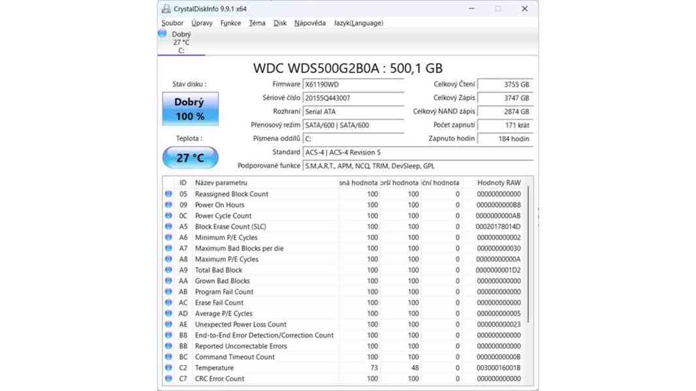Viewport: 696px width, 391px height.
Task: Click status icon for Power On Hours
Action: click(168, 205)
